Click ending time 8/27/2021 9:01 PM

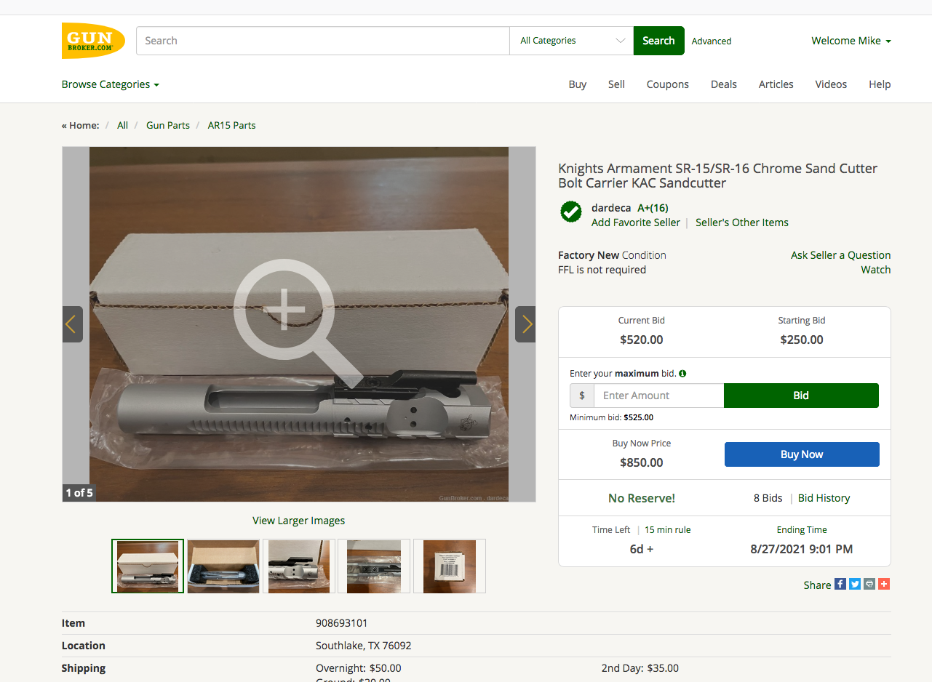(x=802, y=549)
